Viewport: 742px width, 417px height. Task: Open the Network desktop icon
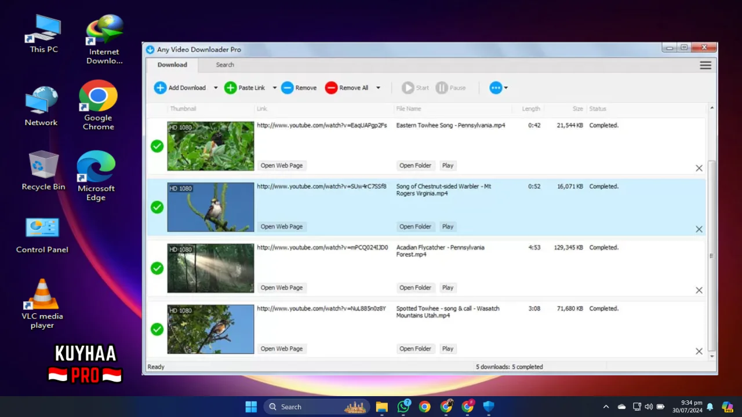pyautogui.click(x=41, y=106)
